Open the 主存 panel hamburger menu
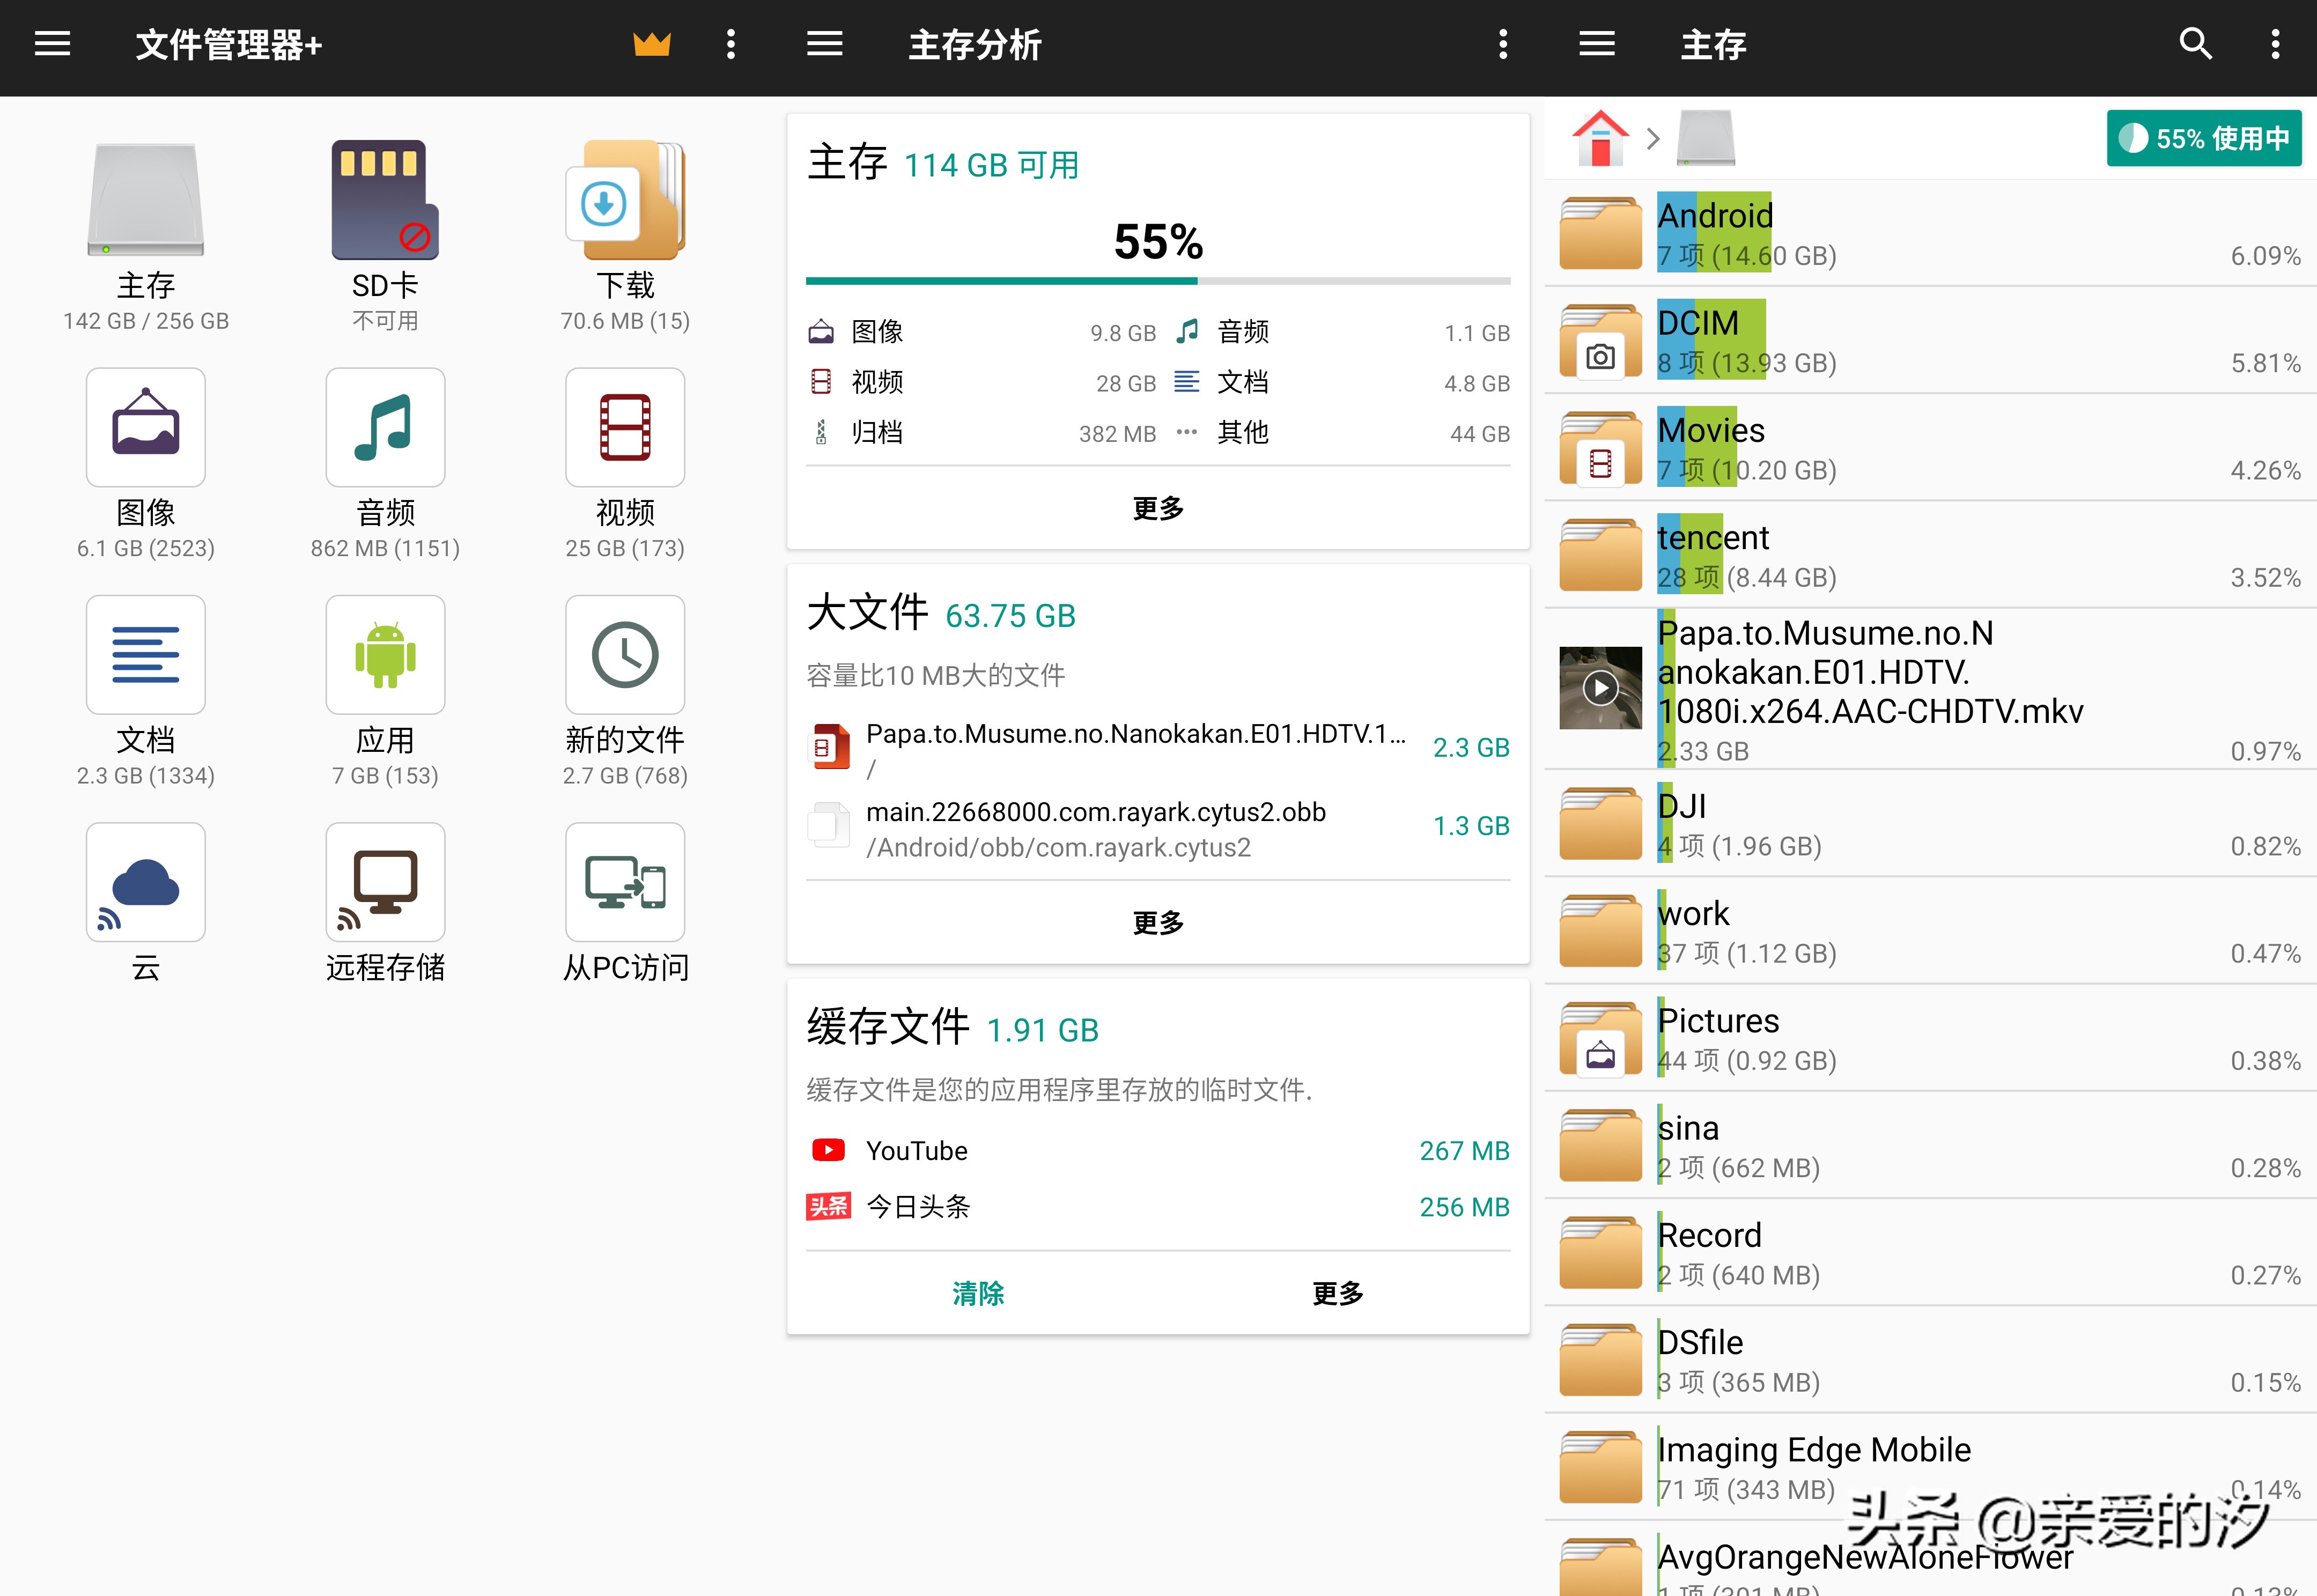Image resolution: width=2317 pixels, height=1596 pixels. point(1597,45)
